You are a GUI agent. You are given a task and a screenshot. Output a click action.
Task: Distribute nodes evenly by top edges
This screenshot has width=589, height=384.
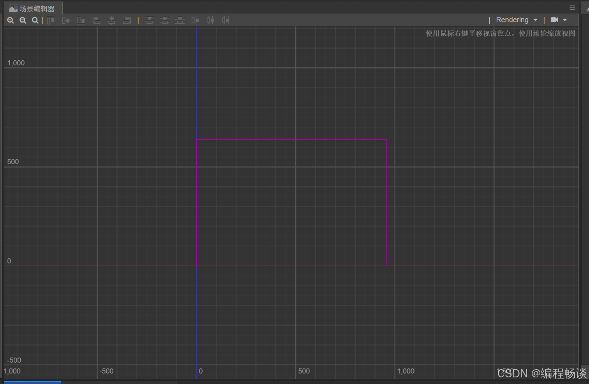pos(150,20)
